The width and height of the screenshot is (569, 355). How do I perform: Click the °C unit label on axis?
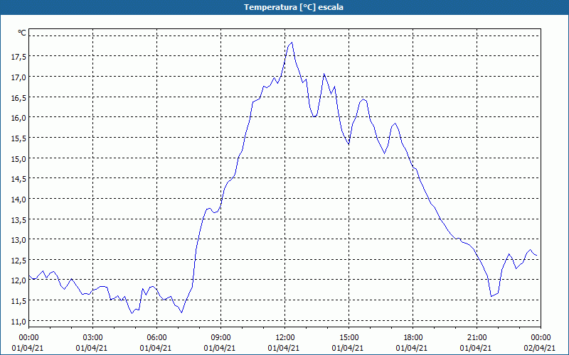coord(22,33)
